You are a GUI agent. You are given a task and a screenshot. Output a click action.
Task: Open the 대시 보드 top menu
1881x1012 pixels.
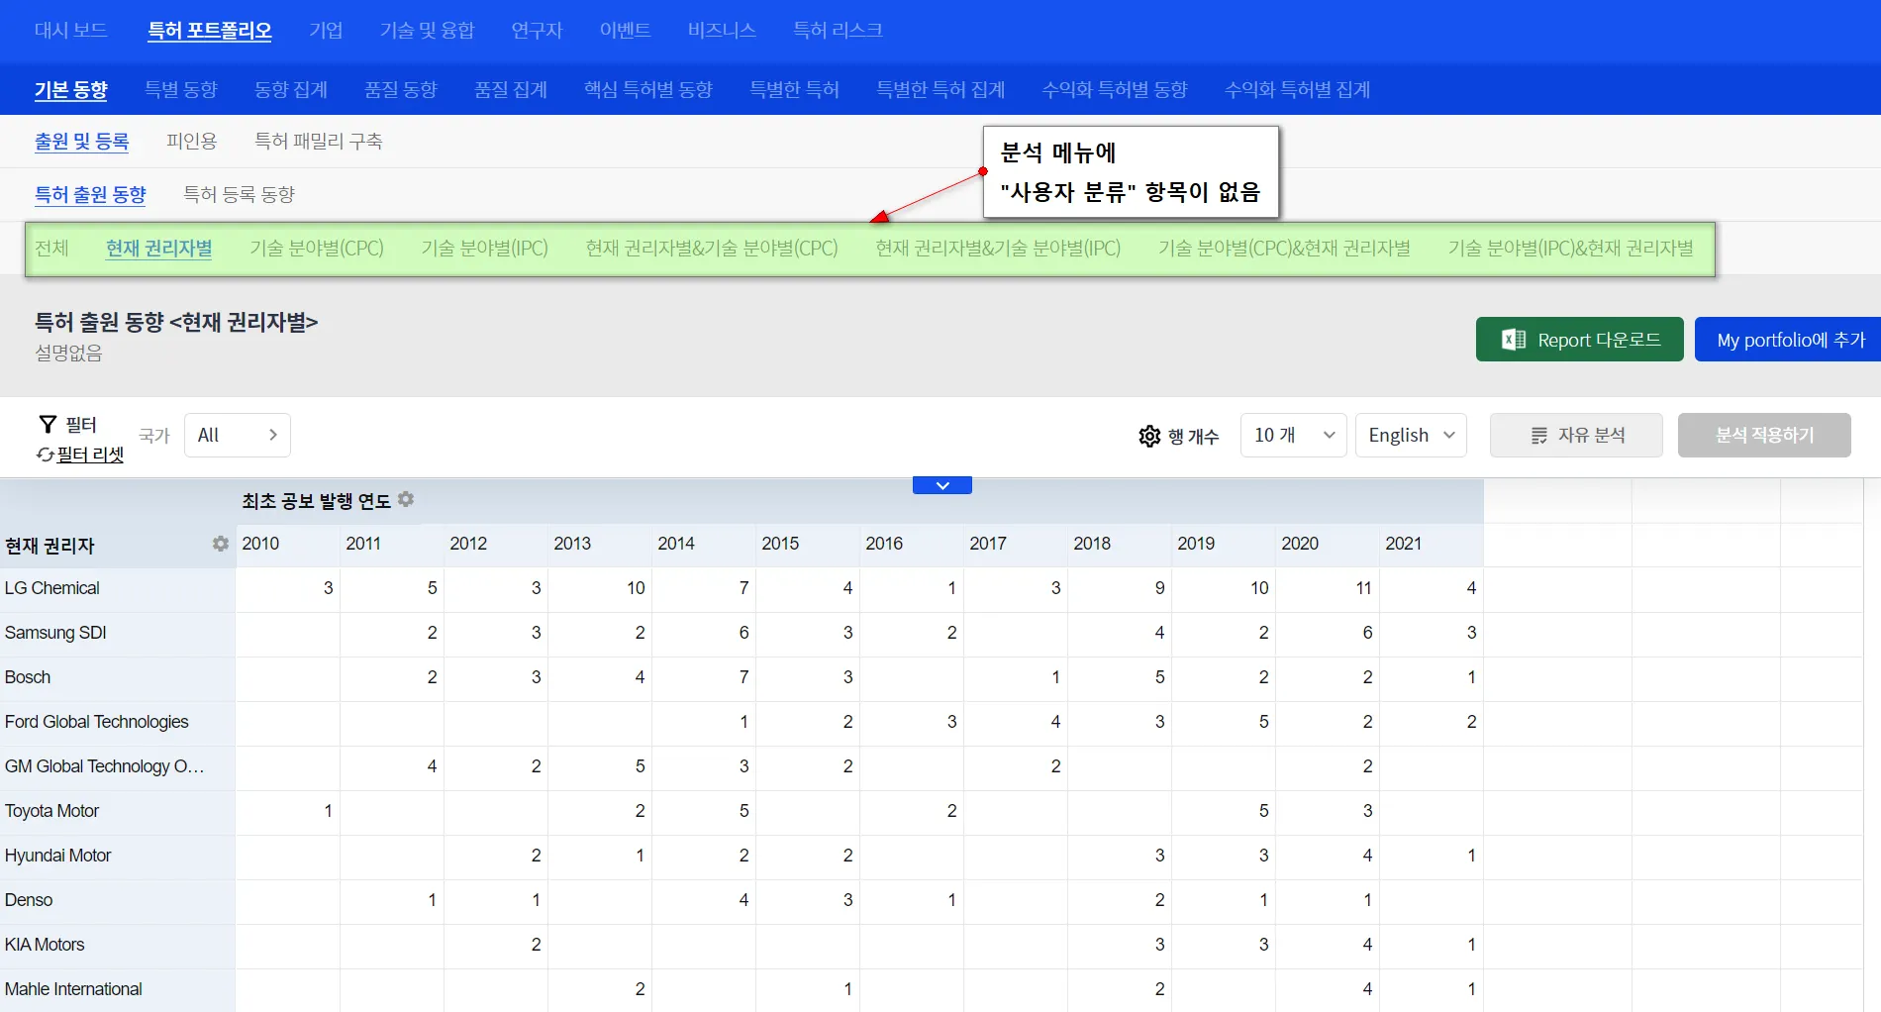70,30
